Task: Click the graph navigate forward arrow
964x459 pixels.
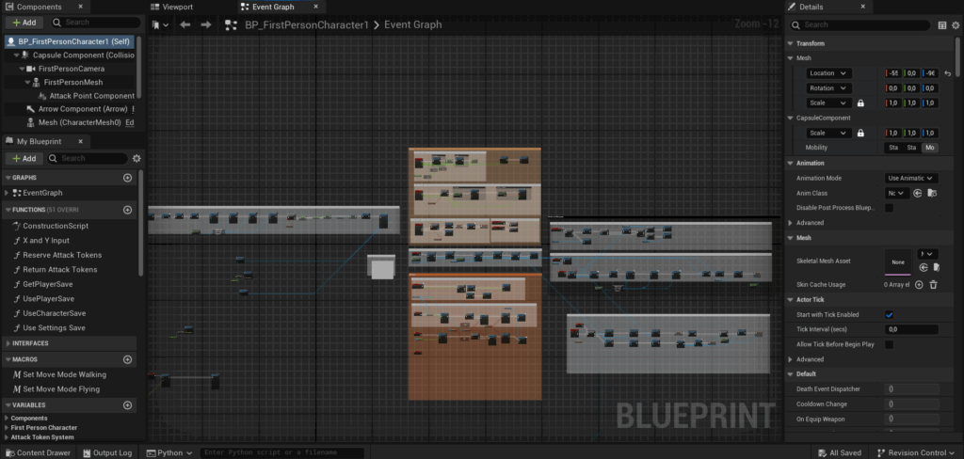Action: (x=206, y=24)
